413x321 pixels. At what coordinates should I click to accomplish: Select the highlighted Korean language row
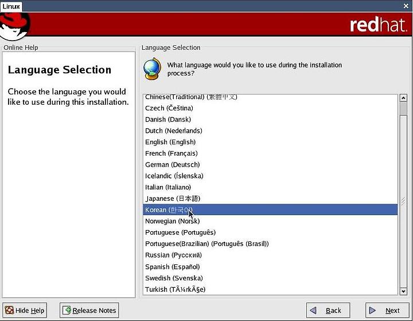[270, 209]
